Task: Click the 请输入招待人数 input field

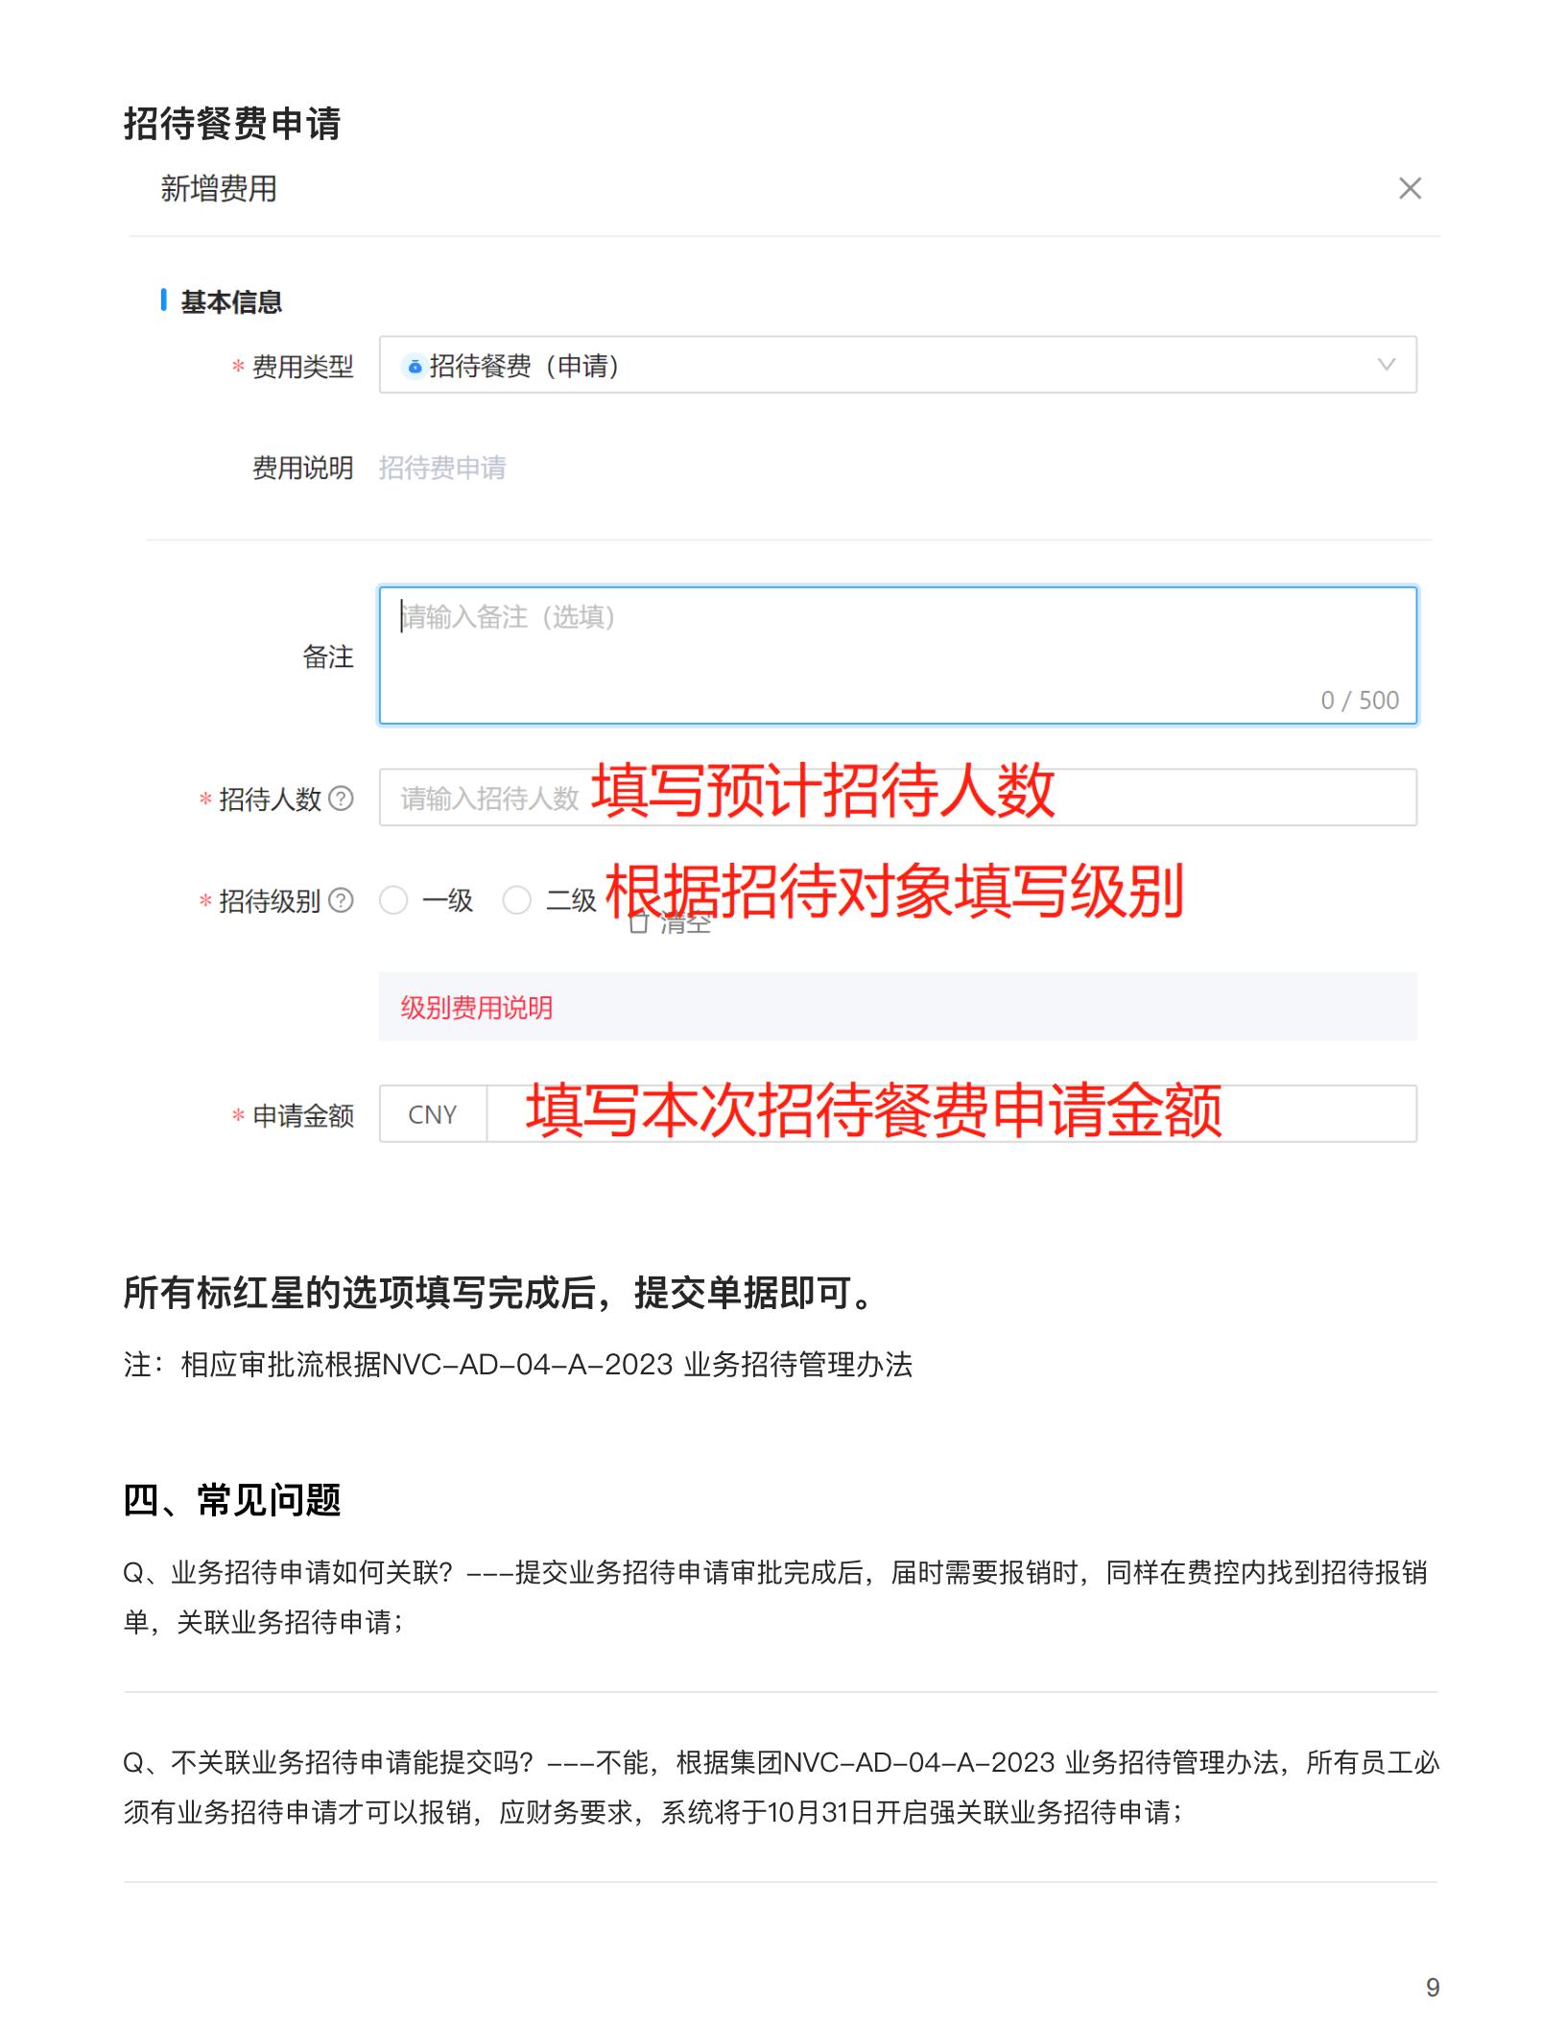Action: click(x=897, y=797)
